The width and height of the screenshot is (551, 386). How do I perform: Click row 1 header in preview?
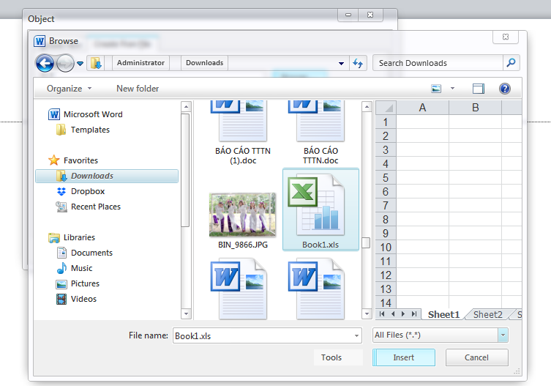click(386, 122)
